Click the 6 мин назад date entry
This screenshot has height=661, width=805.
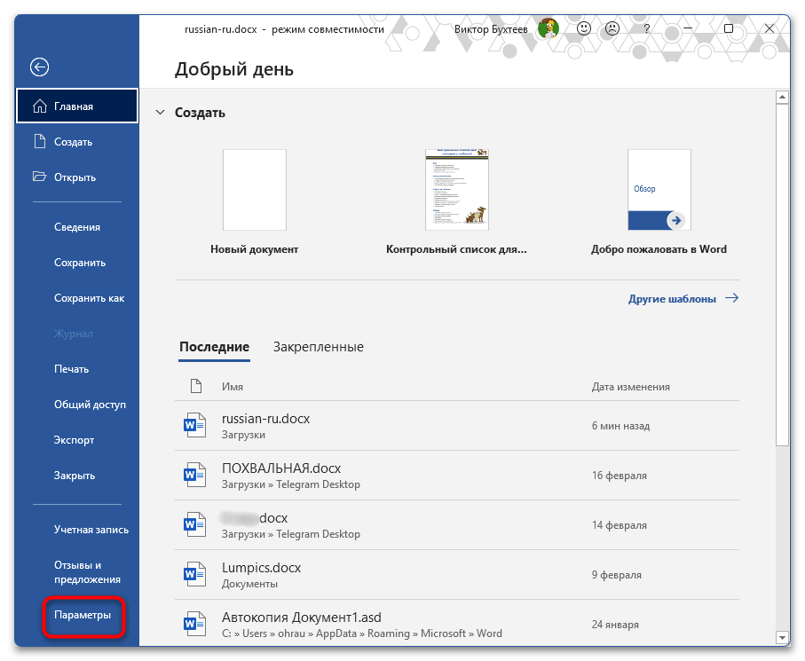(620, 426)
